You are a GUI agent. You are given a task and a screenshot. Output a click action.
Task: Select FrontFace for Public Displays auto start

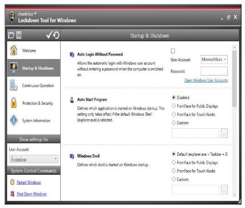tap(174, 106)
